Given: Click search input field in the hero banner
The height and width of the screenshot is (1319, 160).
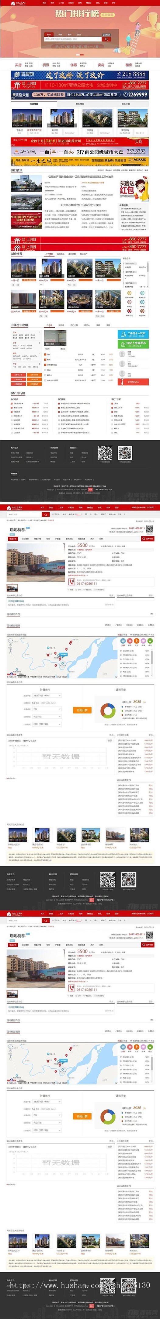Looking at the screenshot, I should click(72, 39).
